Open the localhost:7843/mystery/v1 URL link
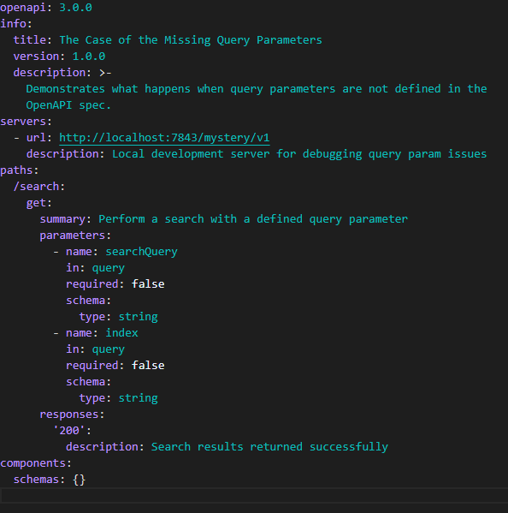Screen dimensions: 508x513 [164, 138]
